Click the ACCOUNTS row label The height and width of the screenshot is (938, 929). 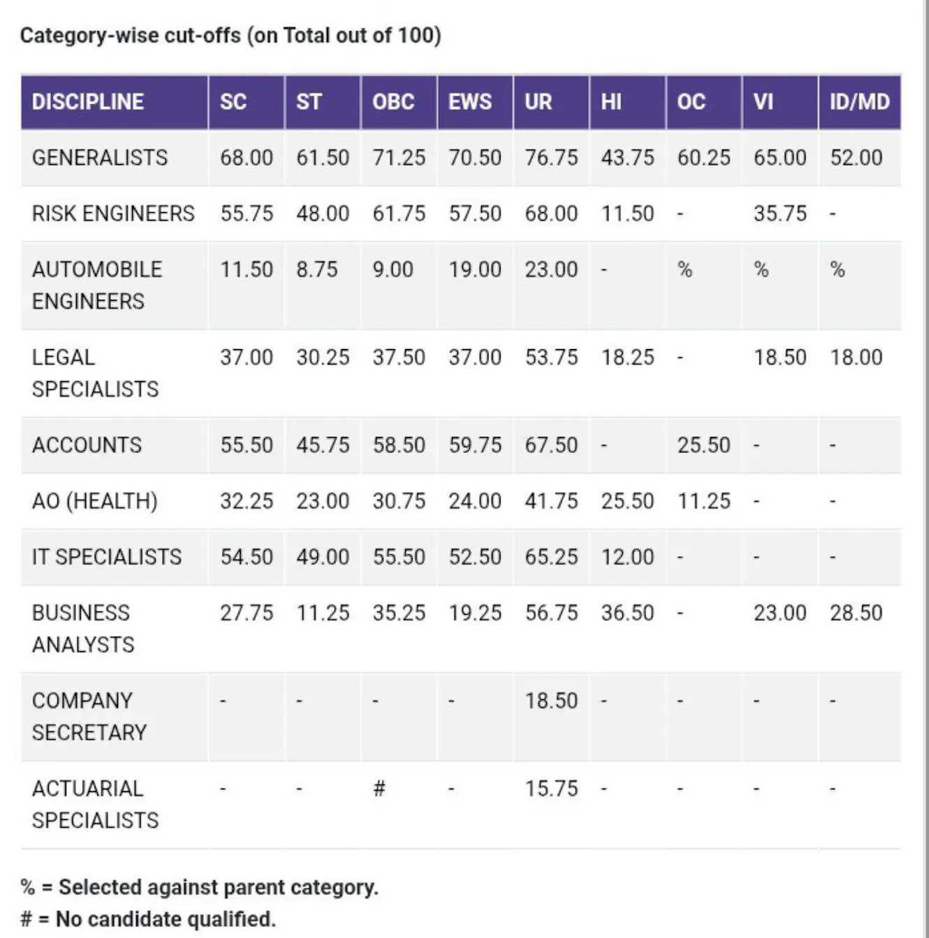pos(87,445)
